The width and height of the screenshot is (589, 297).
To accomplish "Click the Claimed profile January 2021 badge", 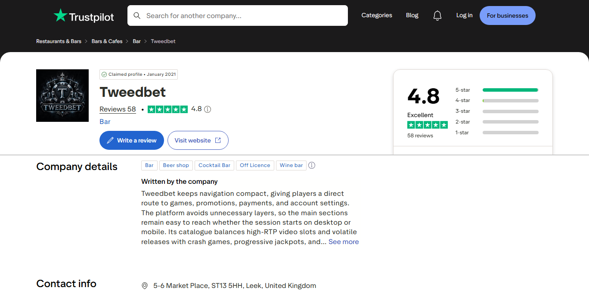I will point(139,74).
